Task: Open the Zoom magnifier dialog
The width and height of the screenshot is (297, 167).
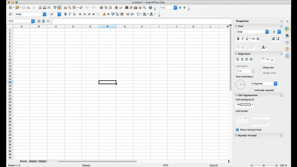Action: tap(144, 7)
